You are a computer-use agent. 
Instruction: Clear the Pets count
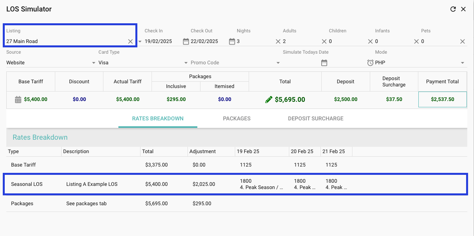(463, 41)
